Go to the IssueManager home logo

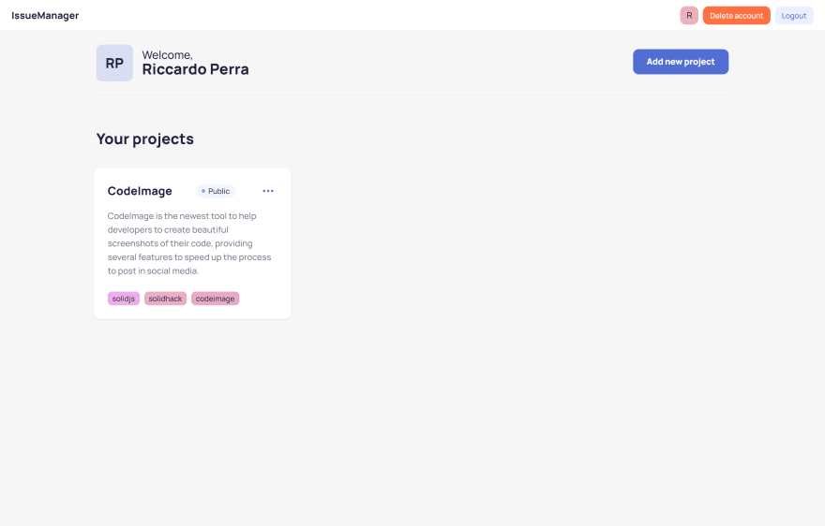45,15
